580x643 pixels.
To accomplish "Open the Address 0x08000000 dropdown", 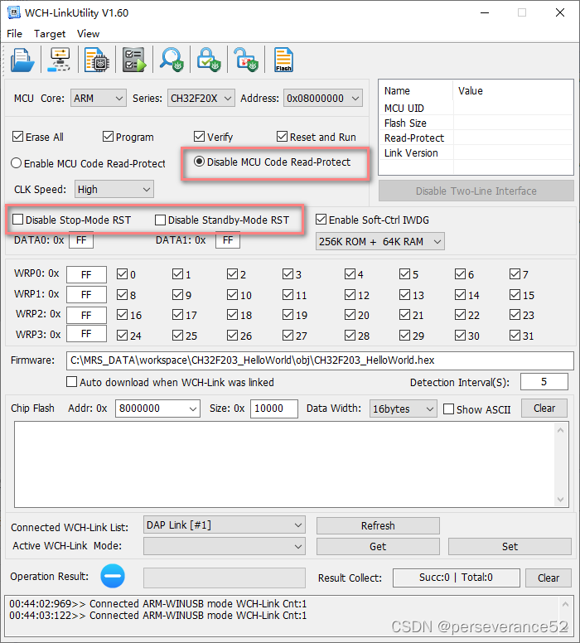I will coord(323,99).
